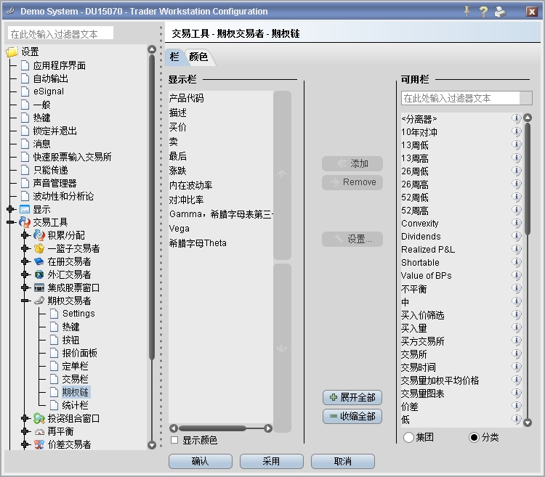Select the 集团 radio button
Image resolution: width=545 pixels, height=477 pixels.
[408, 437]
